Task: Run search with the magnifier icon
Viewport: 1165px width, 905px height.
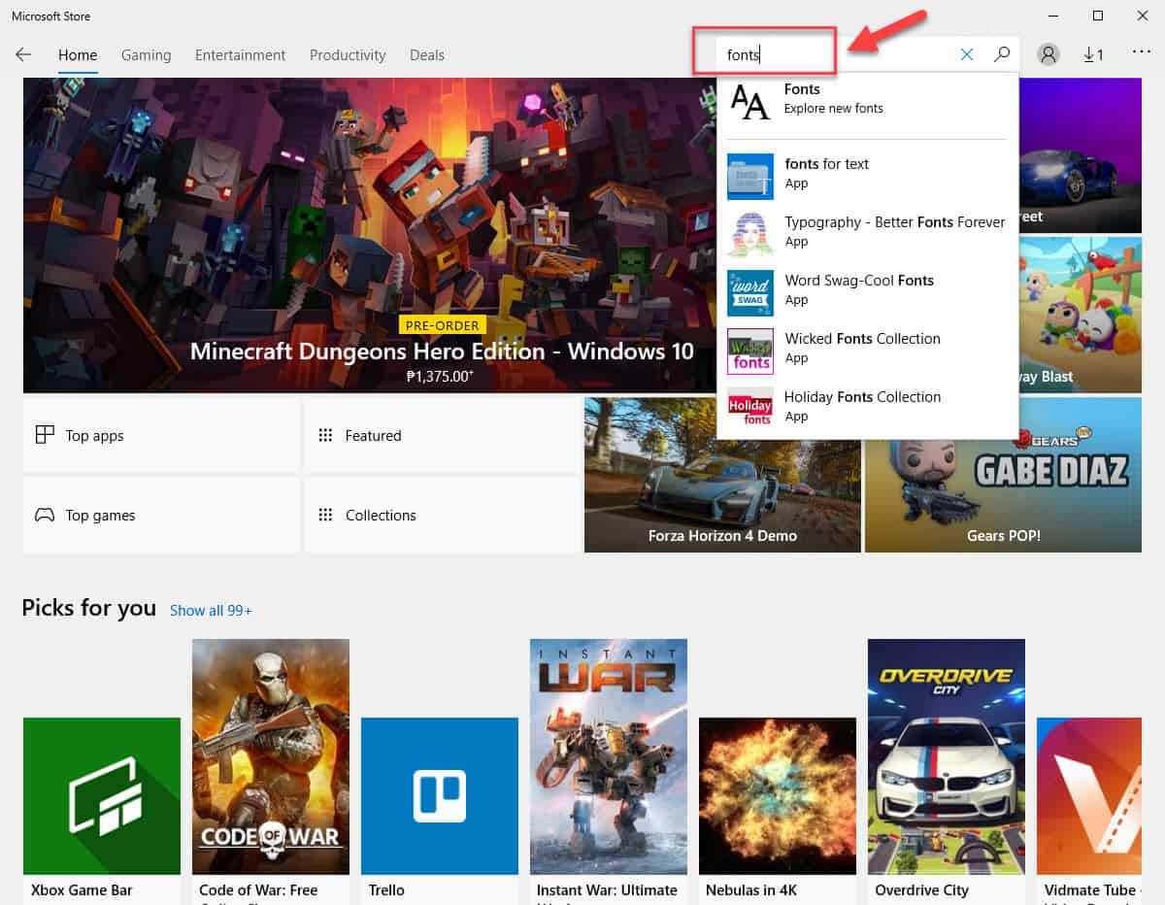Action: (x=1002, y=54)
